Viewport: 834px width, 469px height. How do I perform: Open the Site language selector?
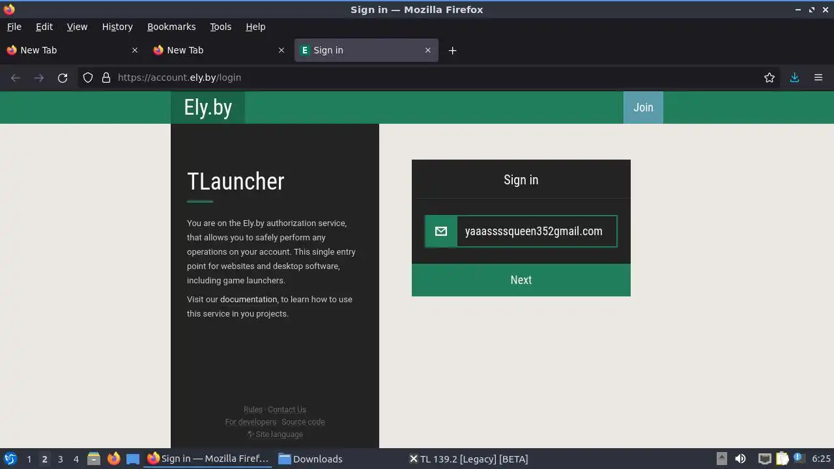(x=275, y=434)
